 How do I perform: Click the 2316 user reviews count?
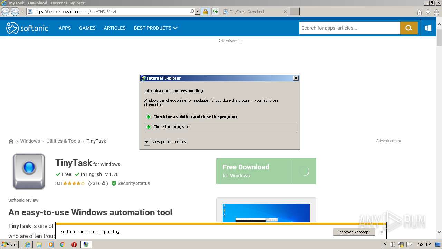pyautogui.click(x=98, y=183)
